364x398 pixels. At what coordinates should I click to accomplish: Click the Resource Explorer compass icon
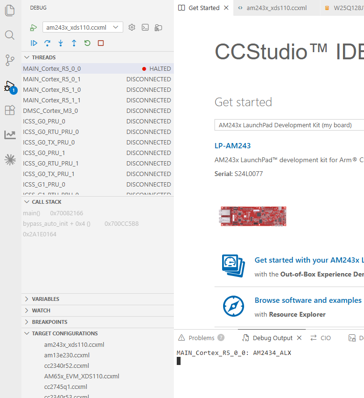[234, 306]
